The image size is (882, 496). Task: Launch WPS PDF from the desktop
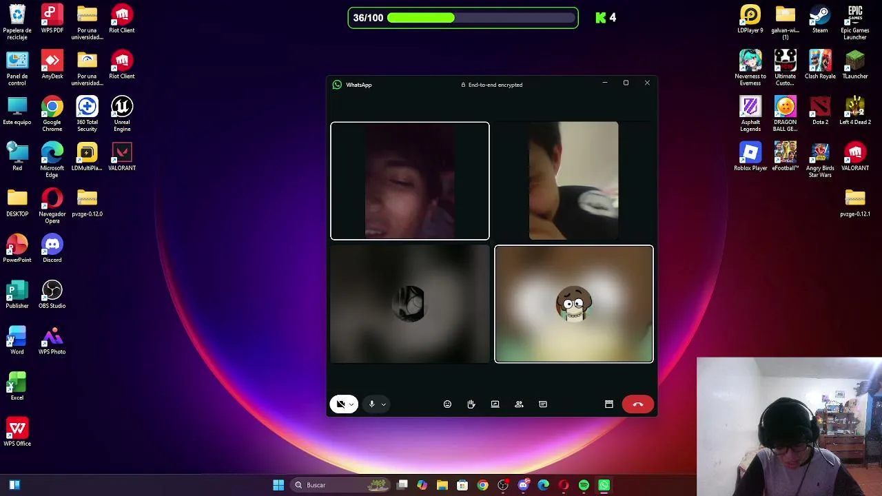[x=52, y=19]
